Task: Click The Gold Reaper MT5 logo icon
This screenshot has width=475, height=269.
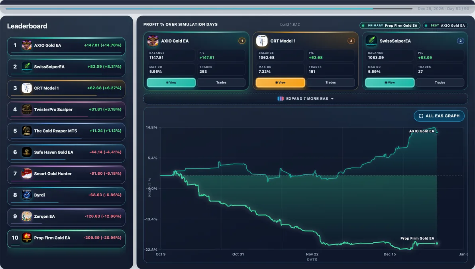Action: (27, 131)
